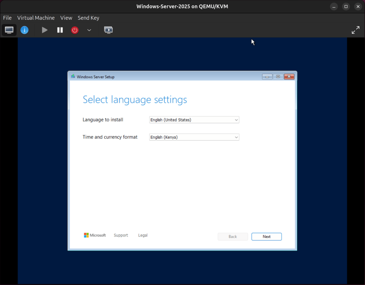Image resolution: width=365 pixels, height=285 pixels.
Task: Open the shutdown options chevron
Action: tap(89, 30)
